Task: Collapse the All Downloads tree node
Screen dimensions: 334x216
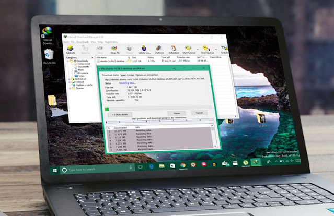Action: pos(68,61)
